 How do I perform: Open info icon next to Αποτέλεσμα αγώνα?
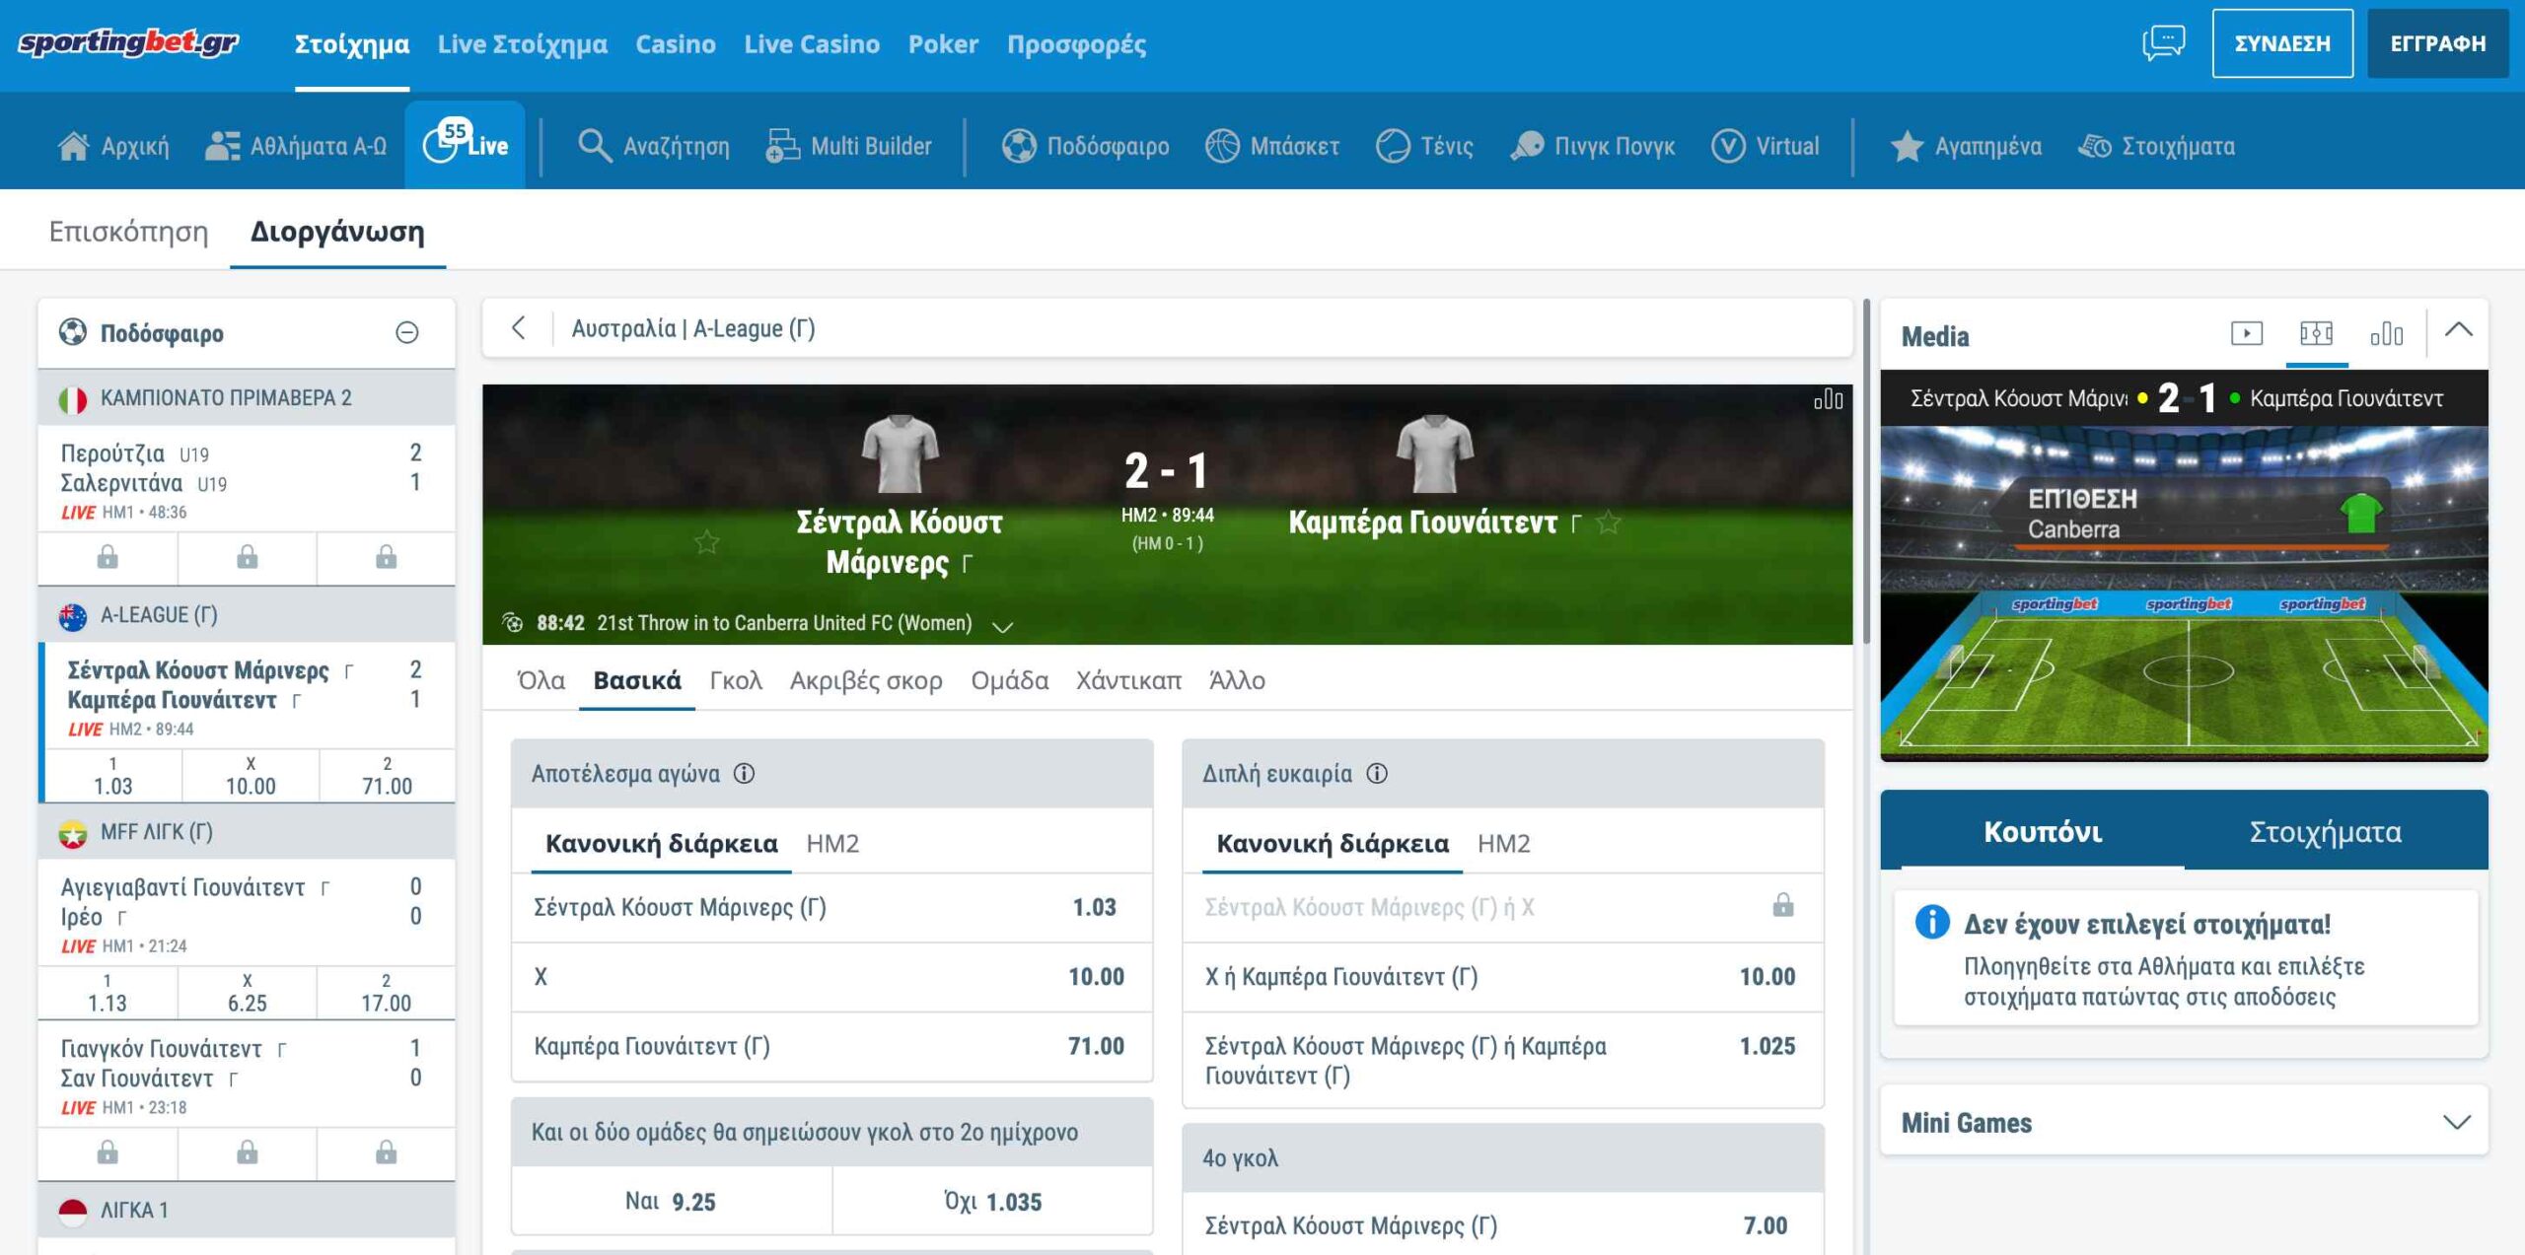[x=745, y=774]
